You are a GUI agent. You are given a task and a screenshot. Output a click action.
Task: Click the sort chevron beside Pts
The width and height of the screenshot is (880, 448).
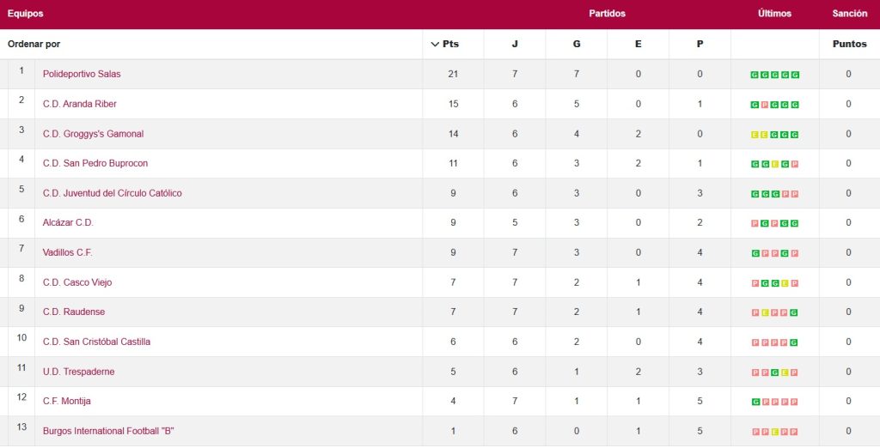(434, 45)
